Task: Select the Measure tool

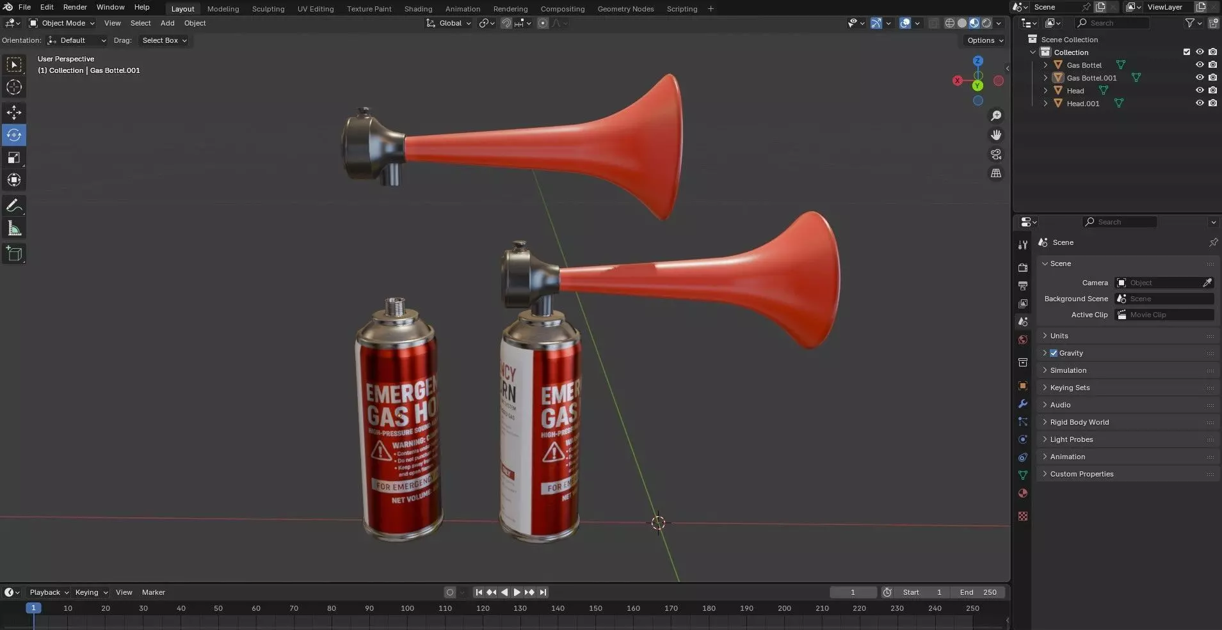Action: (x=14, y=228)
